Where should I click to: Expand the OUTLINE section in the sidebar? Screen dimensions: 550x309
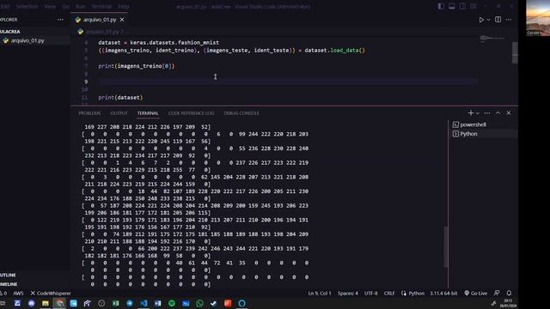tap(8, 275)
